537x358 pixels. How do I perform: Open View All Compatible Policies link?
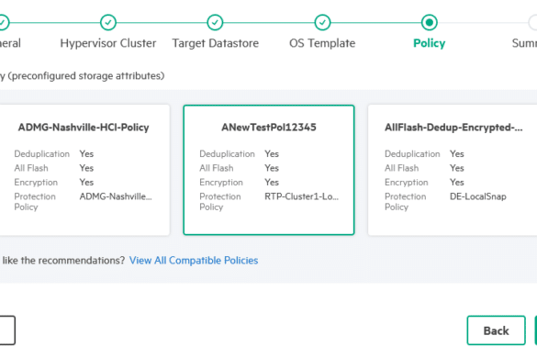(194, 261)
